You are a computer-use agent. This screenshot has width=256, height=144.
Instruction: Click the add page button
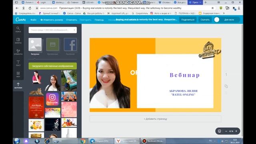155,119
